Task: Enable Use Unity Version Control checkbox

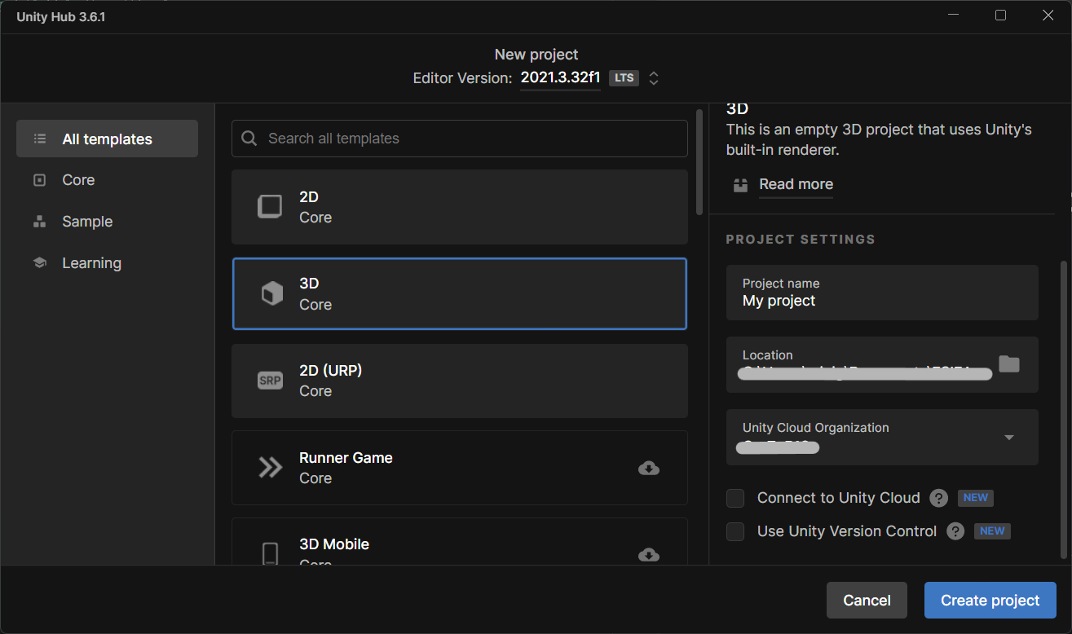Action: (x=735, y=531)
